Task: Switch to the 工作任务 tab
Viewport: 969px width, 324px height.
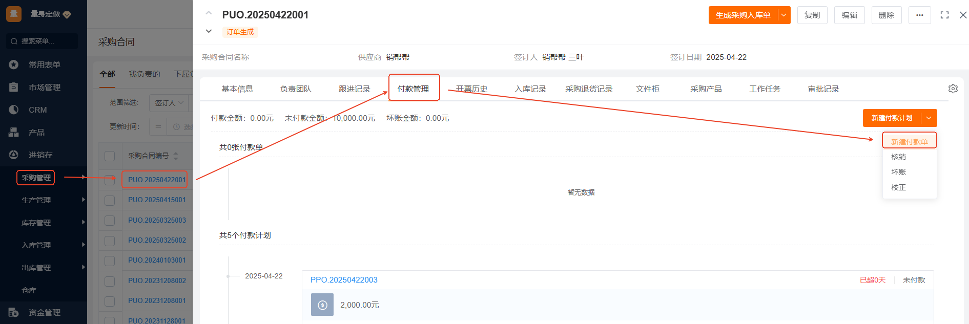Action: click(x=765, y=89)
